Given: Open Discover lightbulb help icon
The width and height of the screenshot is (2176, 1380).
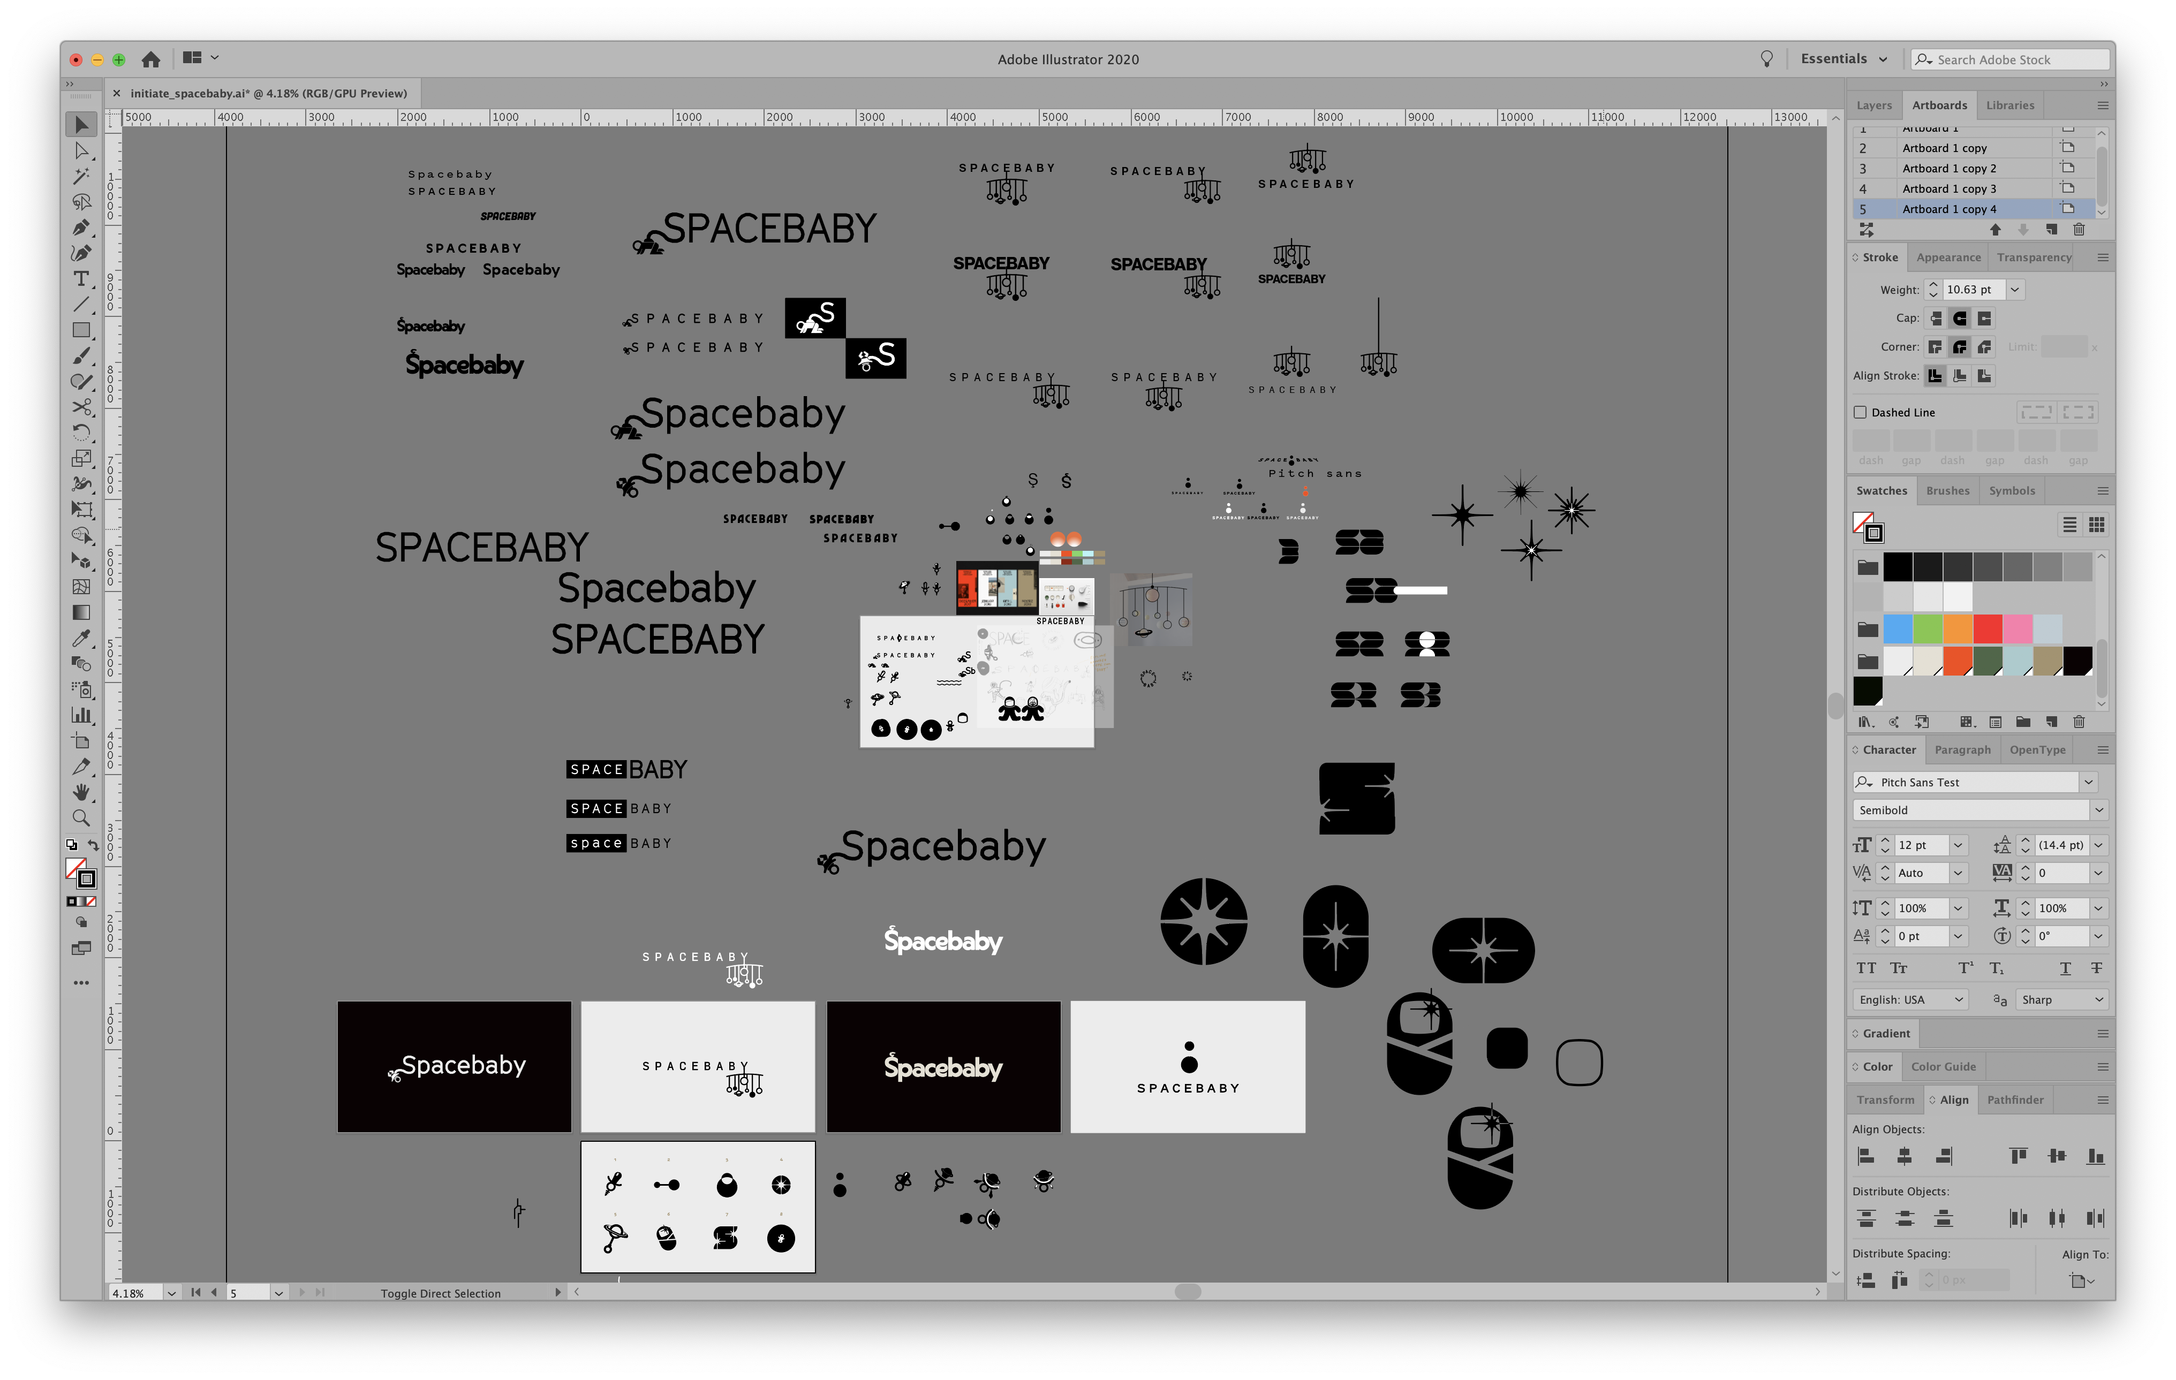Looking at the screenshot, I should [1766, 59].
